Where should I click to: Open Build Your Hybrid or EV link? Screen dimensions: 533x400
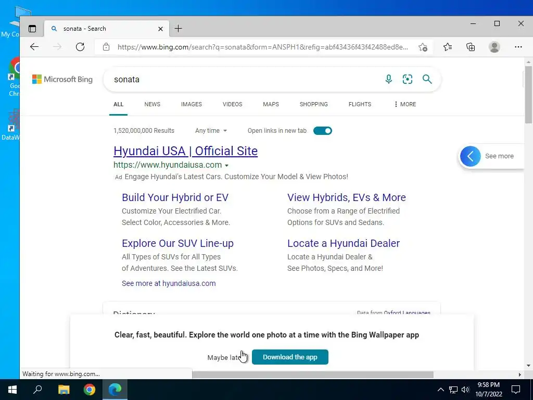pyautogui.click(x=175, y=197)
